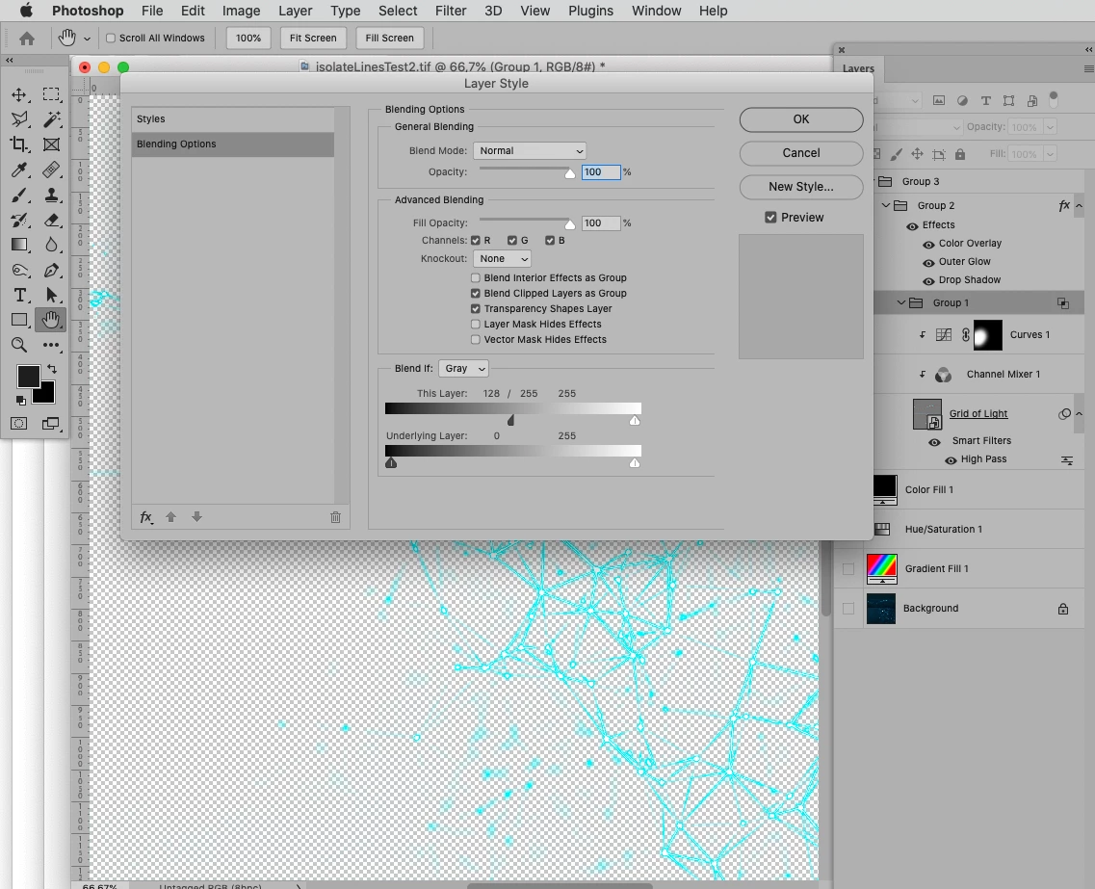Click the delete style trash icon

pyautogui.click(x=335, y=517)
